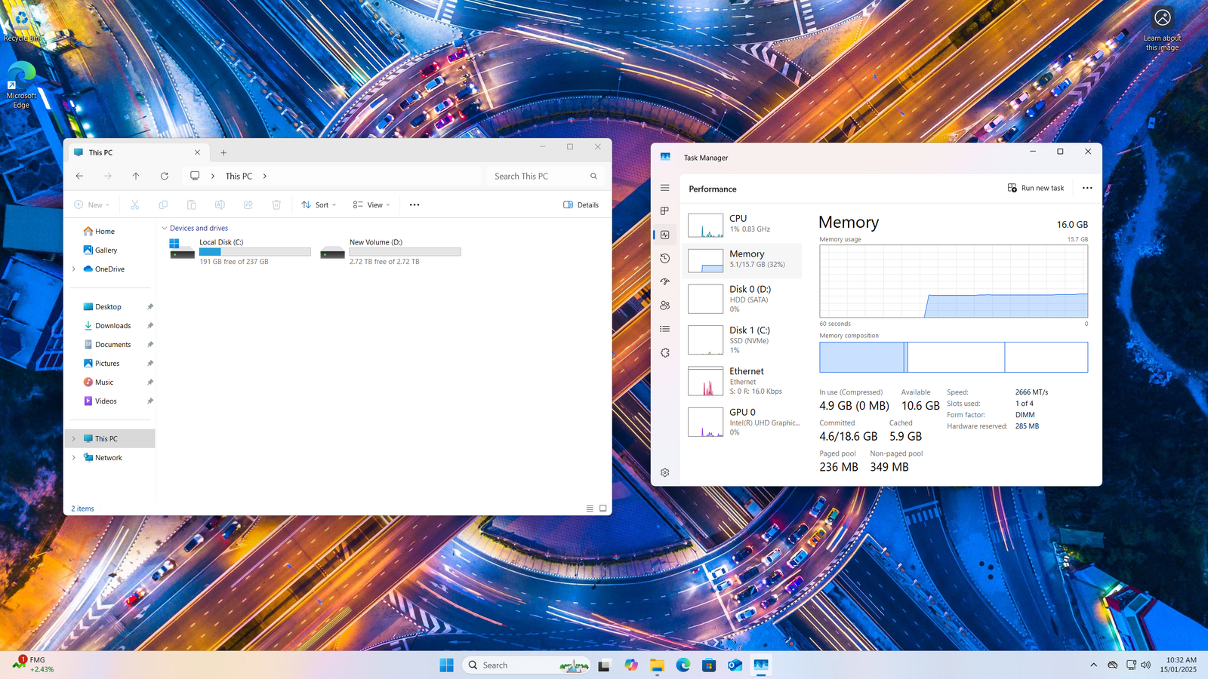Viewport: 1208px width, 679px height.
Task: Open Gallery in the navigation pane
Action: [x=106, y=250]
